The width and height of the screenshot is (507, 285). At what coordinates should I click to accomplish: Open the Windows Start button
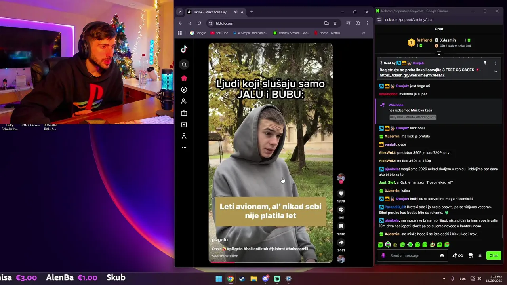point(219,279)
